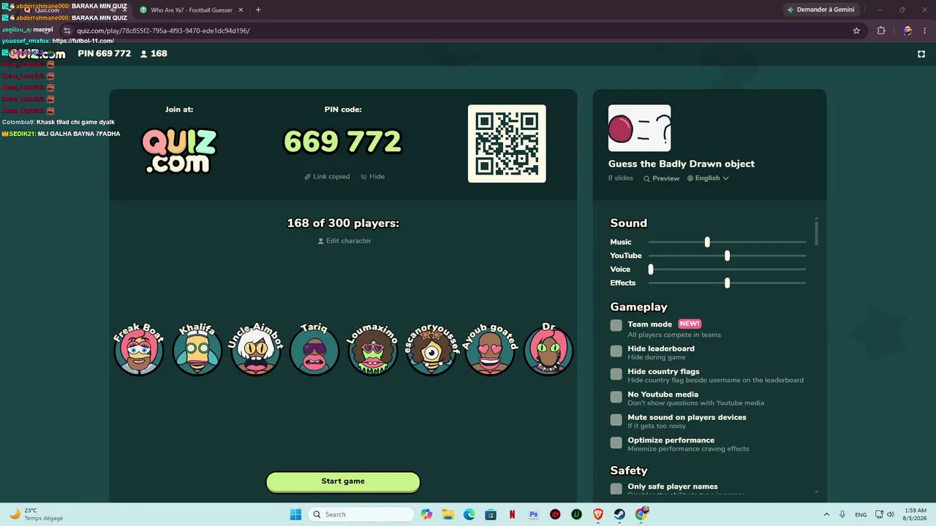Select the Khalifa player avatar
936x526 pixels.
[x=197, y=350]
